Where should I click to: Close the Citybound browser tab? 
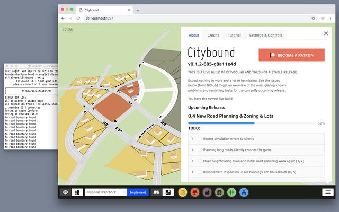[x=129, y=10]
